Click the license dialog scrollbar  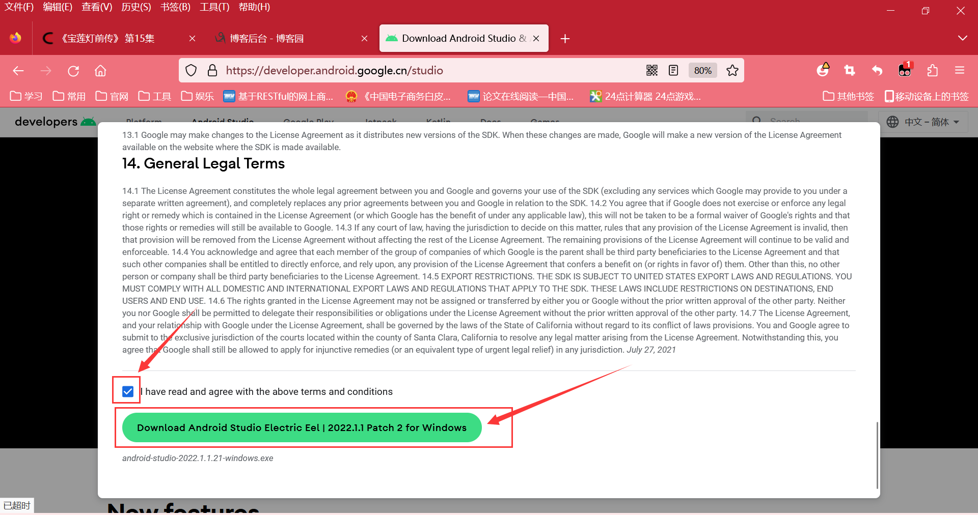[877, 455]
